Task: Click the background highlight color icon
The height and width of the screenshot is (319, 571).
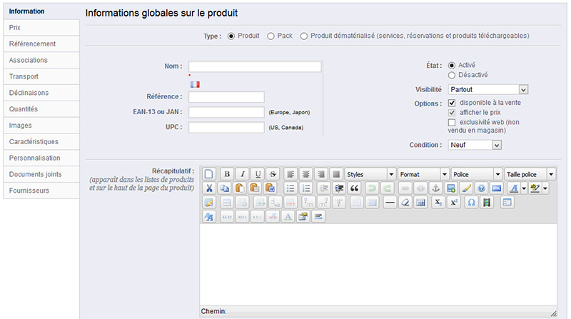Action: click(535, 188)
